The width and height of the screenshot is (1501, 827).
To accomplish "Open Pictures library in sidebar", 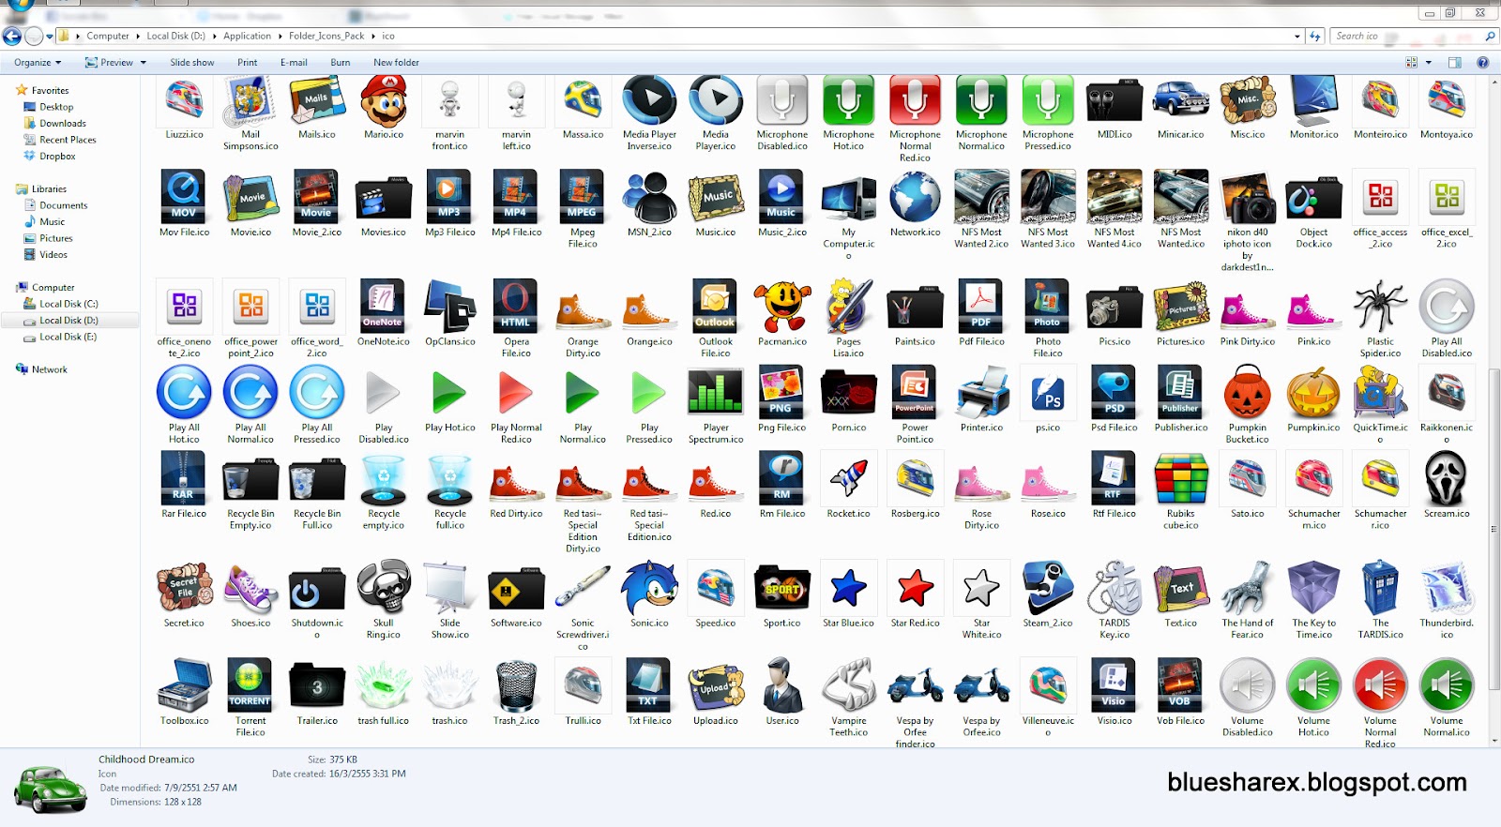I will (55, 238).
